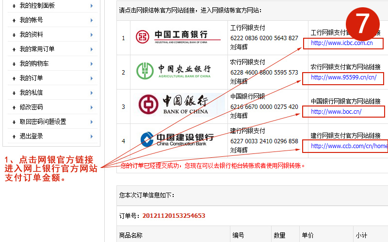
Task: Open 我的控制面板 menu item
Action: (37, 5)
